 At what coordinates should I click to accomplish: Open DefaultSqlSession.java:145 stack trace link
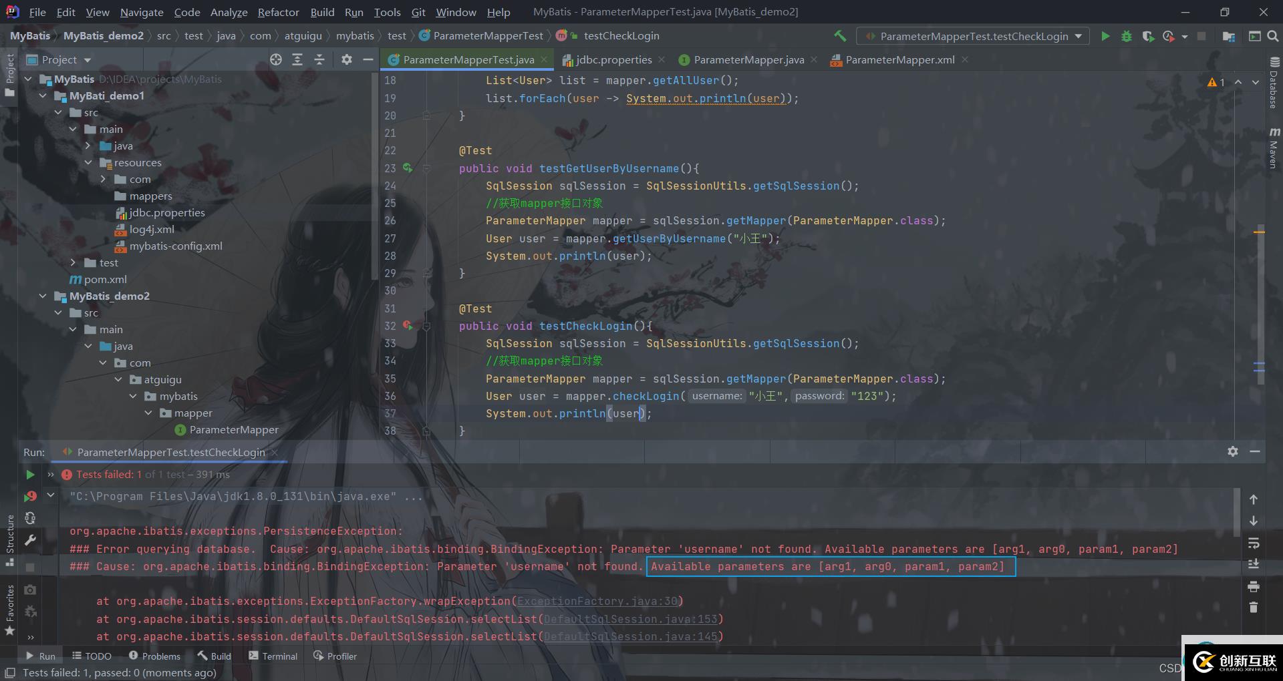(x=630, y=636)
